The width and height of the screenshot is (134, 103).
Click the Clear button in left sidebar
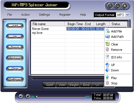pyautogui.click(x=15, y=69)
